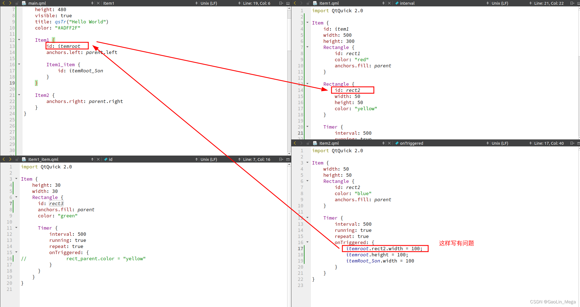Screen dimensions: 580x307
Task: Collapse the Item1 block in main.qml
Action: tap(19, 40)
